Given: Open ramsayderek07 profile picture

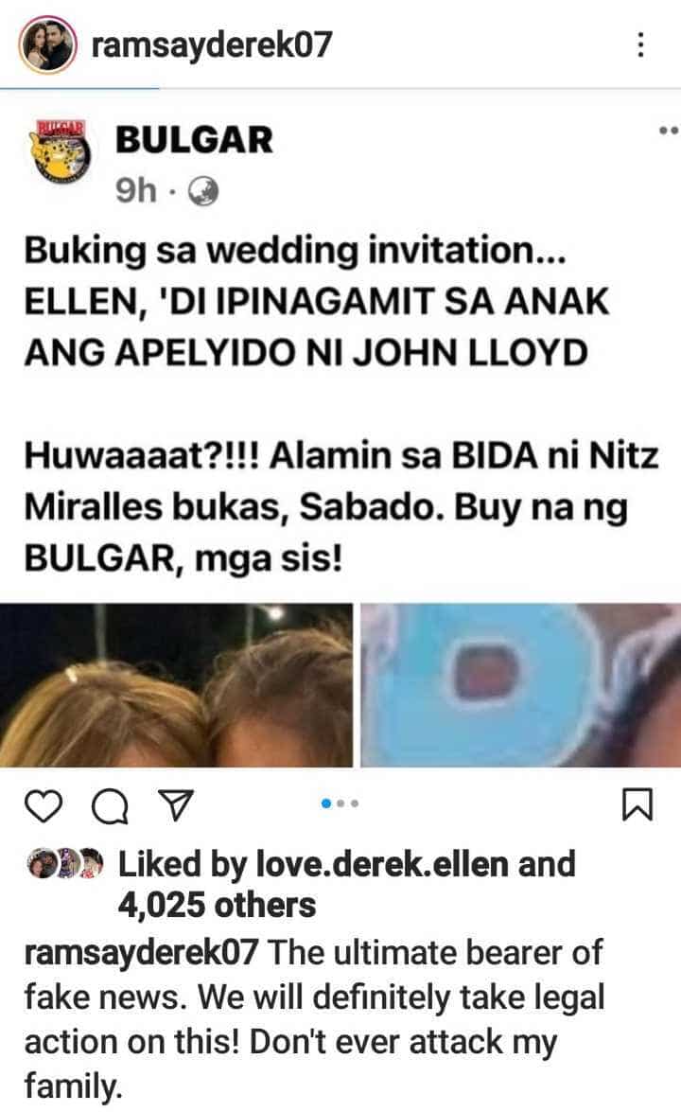Looking at the screenshot, I should click(x=47, y=45).
